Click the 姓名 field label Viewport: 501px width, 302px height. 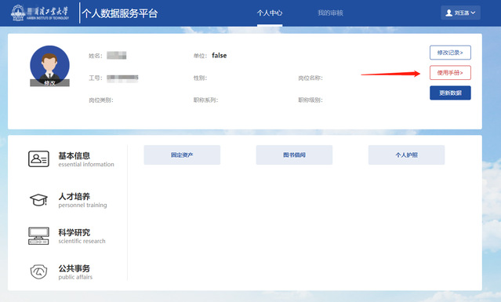[96, 56]
